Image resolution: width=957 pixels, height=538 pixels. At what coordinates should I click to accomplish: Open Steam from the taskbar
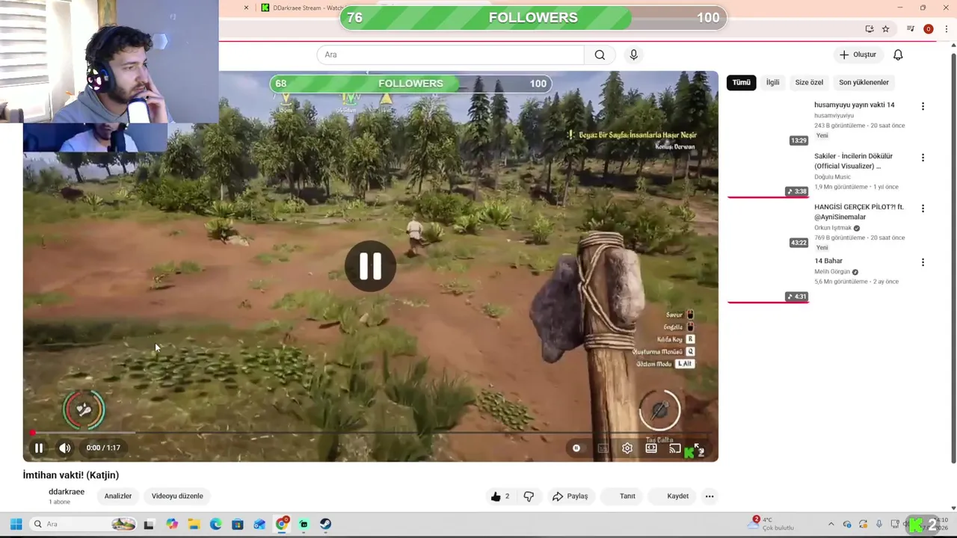coord(325,524)
